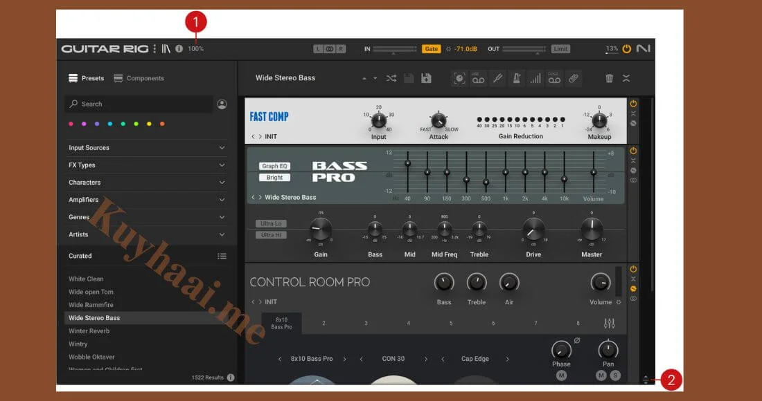Toggle the main power button in header
The height and width of the screenshot is (401, 762).
[626, 48]
